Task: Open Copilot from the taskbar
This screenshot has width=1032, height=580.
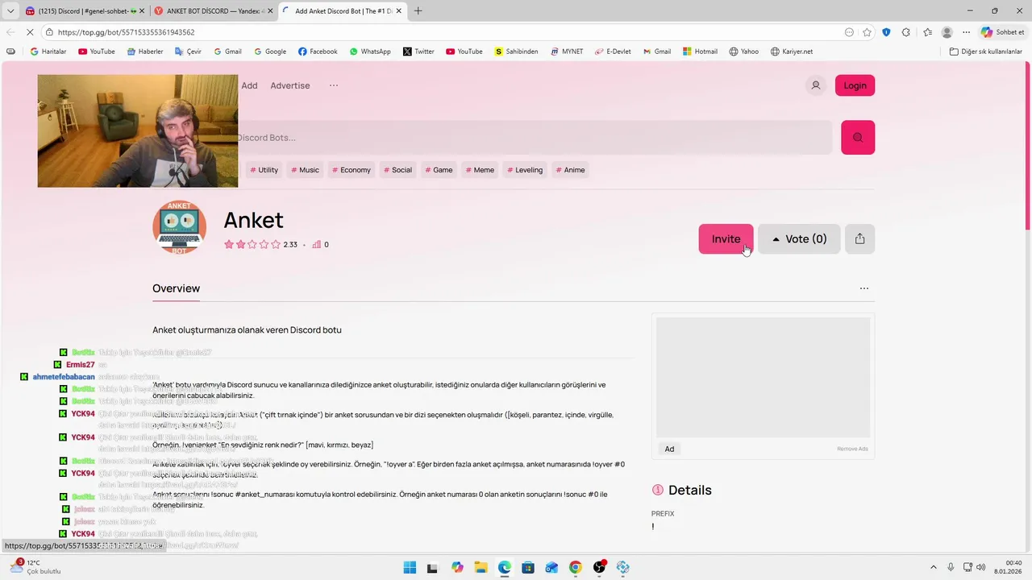Action: coord(457,567)
